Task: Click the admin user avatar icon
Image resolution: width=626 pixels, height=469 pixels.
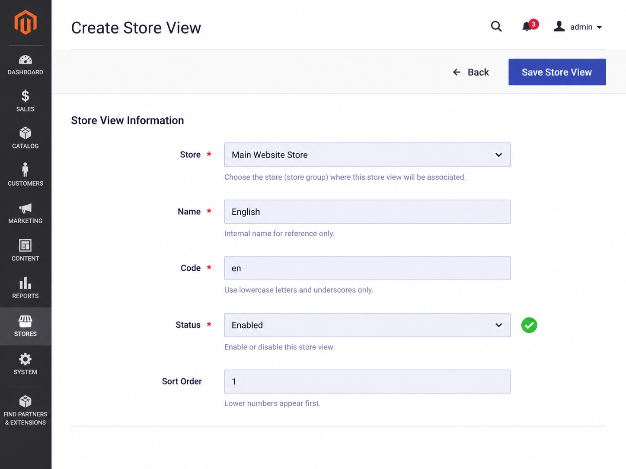Action: [559, 26]
